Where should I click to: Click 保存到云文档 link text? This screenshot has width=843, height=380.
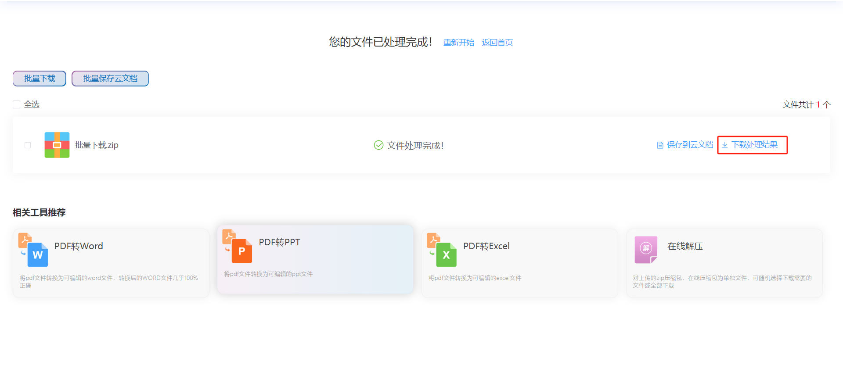pyautogui.click(x=690, y=145)
